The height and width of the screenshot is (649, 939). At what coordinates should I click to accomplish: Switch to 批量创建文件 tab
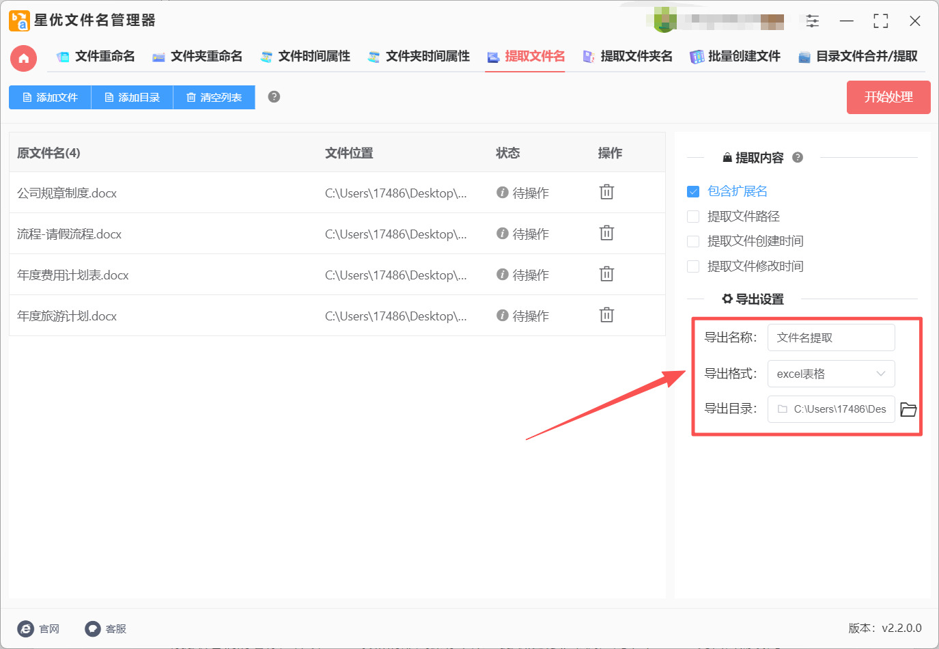pyautogui.click(x=735, y=57)
